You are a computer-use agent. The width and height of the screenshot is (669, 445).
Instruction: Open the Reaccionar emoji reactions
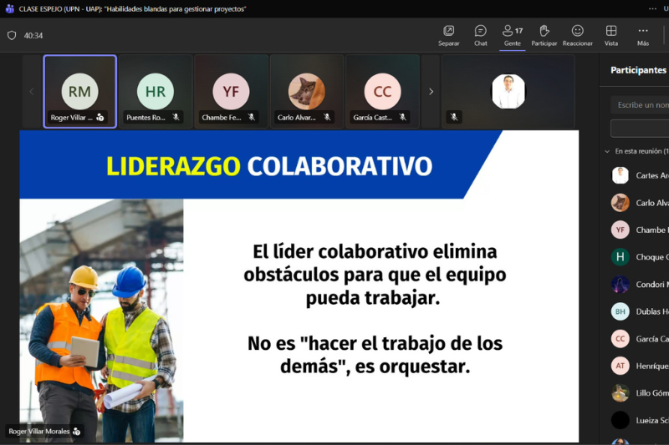pyautogui.click(x=577, y=35)
